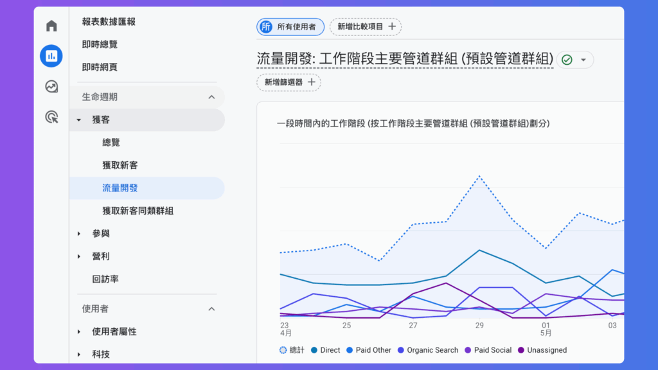The image size is (658, 370).
Task: Toggle Paid Other legend series
Action: coord(368,350)
